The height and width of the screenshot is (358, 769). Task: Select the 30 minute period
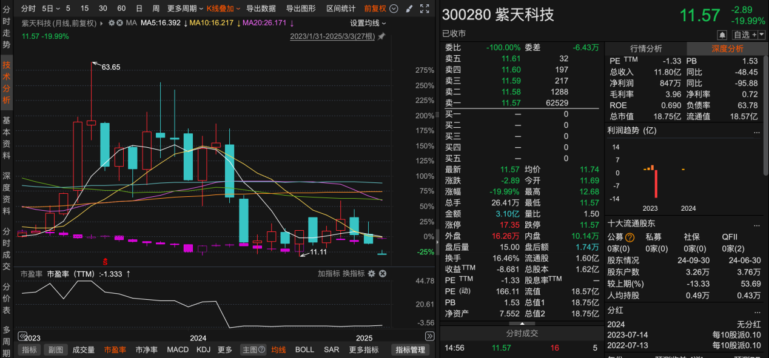pyautogui.click(x=103, y=8)
